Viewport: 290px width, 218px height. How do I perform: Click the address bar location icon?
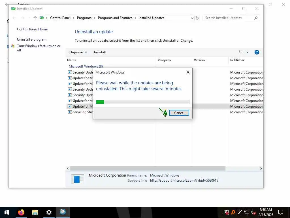[42, 18]
